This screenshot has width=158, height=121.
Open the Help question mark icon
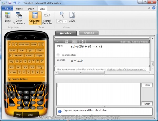coord(154,8)
